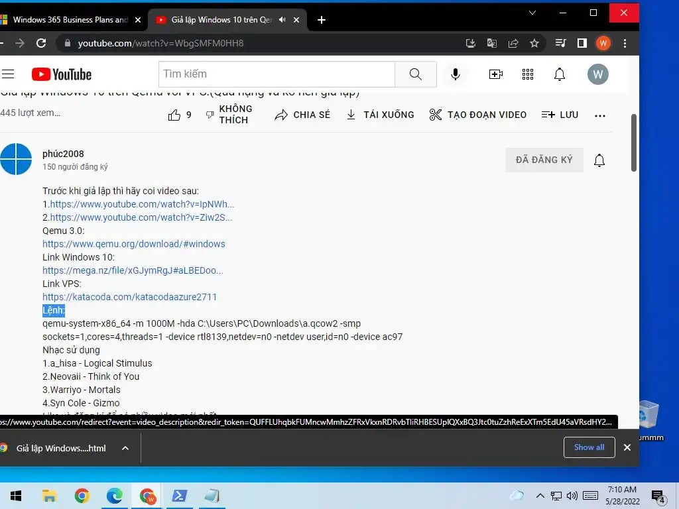The image size is (679, 509).
Task: Open the Create video icon
Action: pyautogui.click(x=495, y=74)
